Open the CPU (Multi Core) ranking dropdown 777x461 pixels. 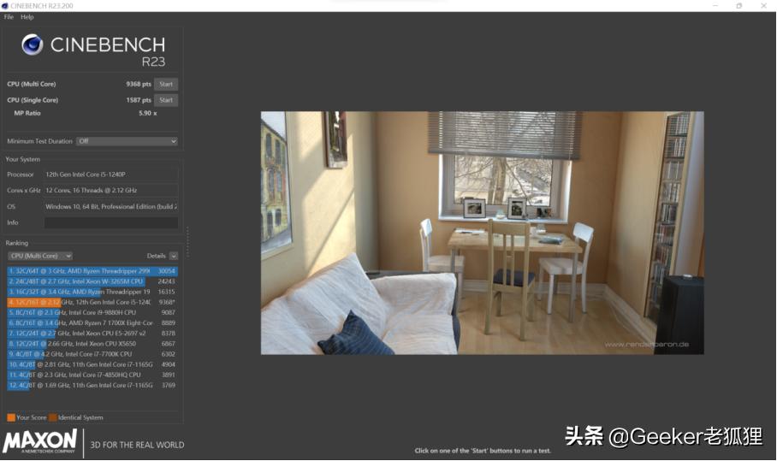pos(40,256)
